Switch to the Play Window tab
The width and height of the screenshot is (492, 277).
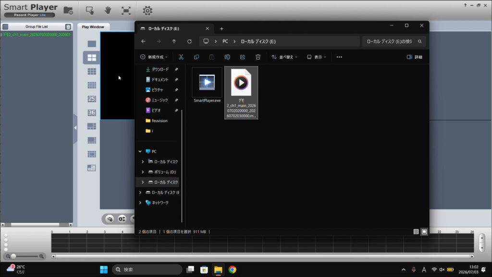(93, 27)
